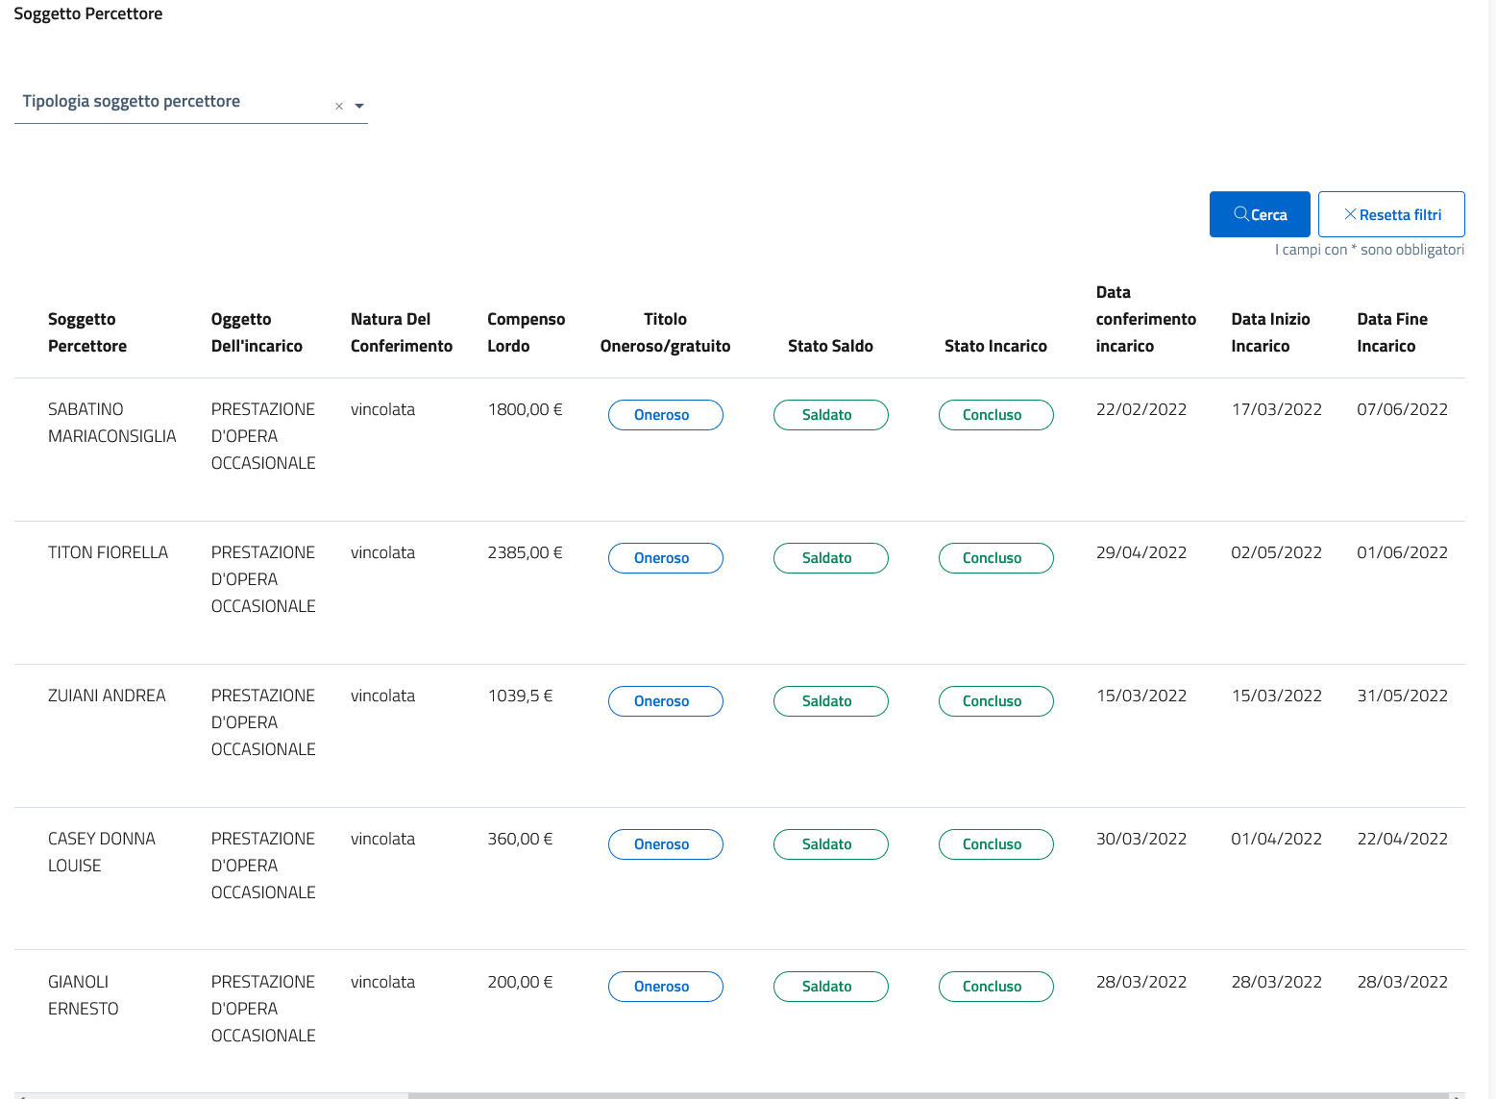Click the Saldato badge in Titon Fiorella row

pos(830,558)
